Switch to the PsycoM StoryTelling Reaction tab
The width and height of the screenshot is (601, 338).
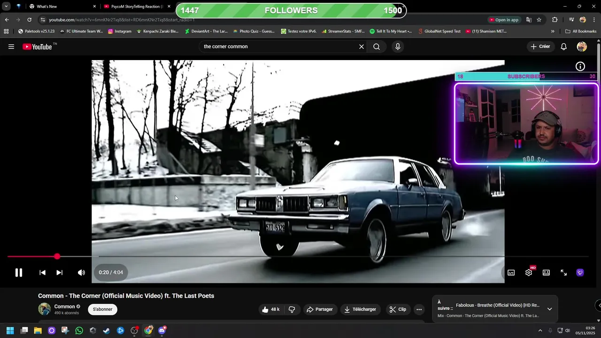pyautogui.click(x=137, y=7)
